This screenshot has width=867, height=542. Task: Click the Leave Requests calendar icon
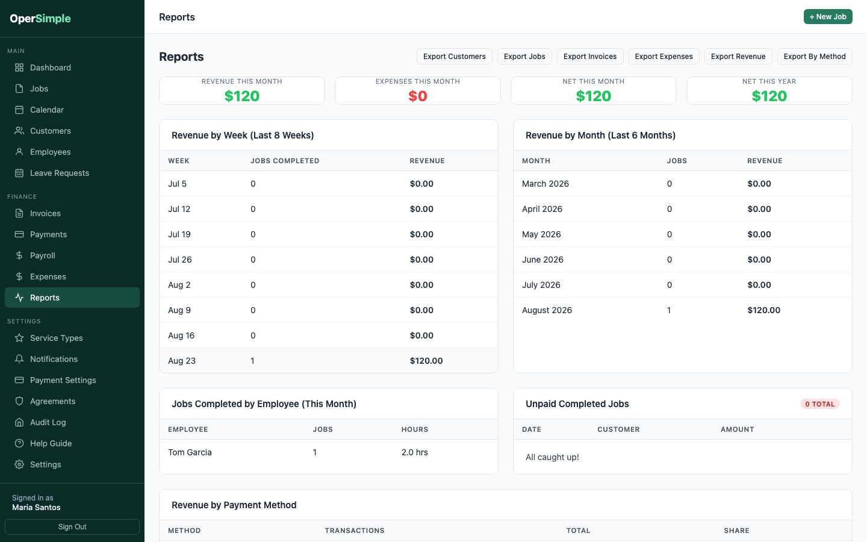(19, 173)
